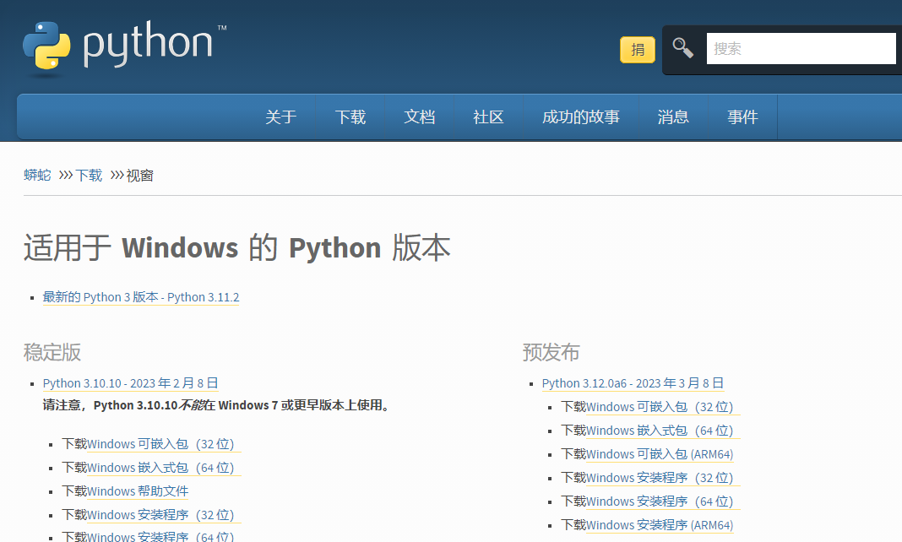Open Python 3.10.10 stable release link

[x=131, y=383]
